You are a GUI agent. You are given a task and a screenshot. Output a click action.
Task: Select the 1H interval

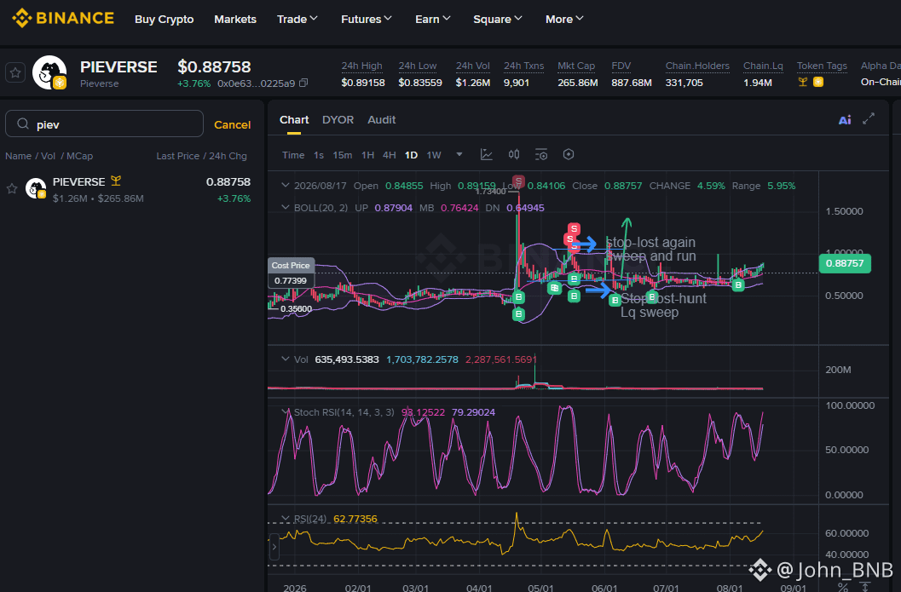(367, 155)
